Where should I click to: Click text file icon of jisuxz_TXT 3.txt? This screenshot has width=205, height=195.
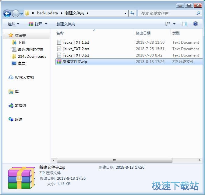click(x=59, y=55)
